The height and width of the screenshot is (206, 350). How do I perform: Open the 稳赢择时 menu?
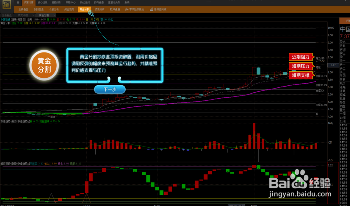coord(57,2)
